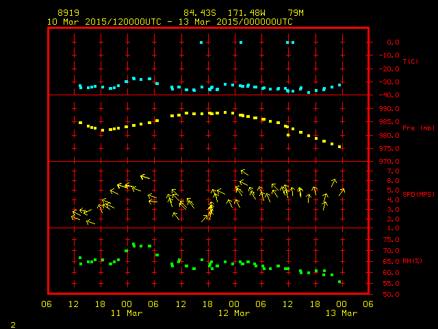Screen dimensions: 438x329
Task: Click the "970.0" pressure tick value
Action: 389,162
